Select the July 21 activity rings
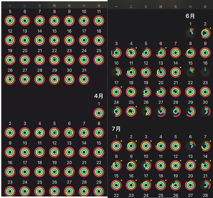This screenshot has width=213, height=198. pyautogui.click(x=205, y=185)
